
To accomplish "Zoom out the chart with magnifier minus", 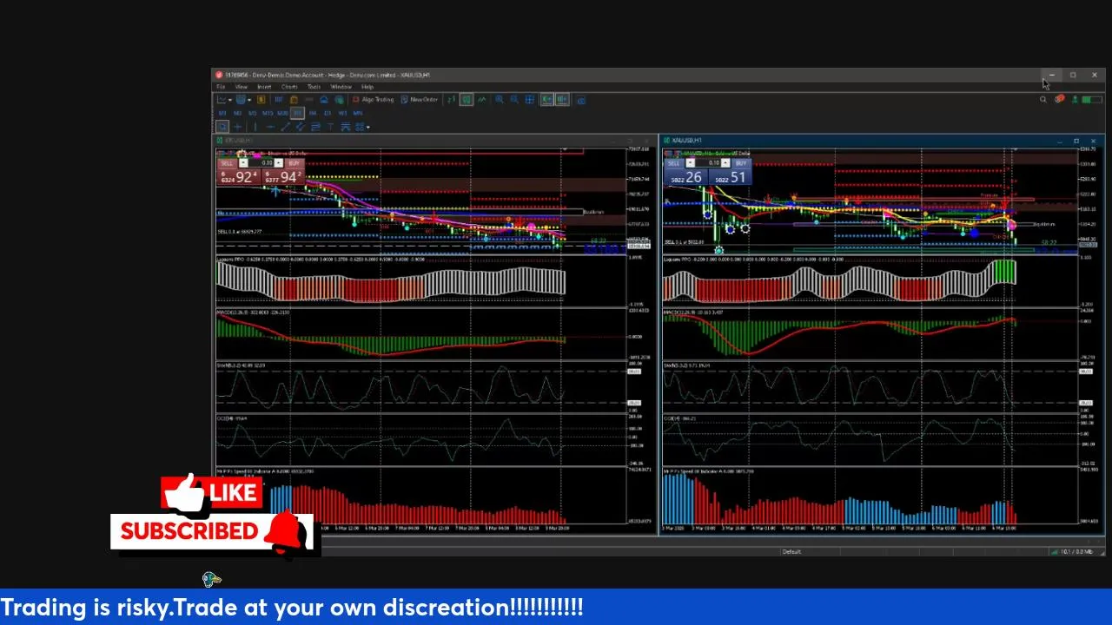I will pos(514,100).
